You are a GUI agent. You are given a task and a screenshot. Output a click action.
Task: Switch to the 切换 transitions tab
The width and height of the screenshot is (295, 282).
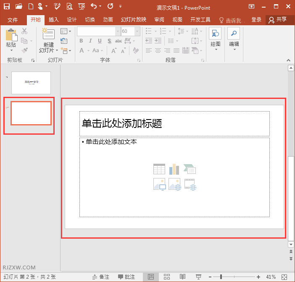coord(90,20)
